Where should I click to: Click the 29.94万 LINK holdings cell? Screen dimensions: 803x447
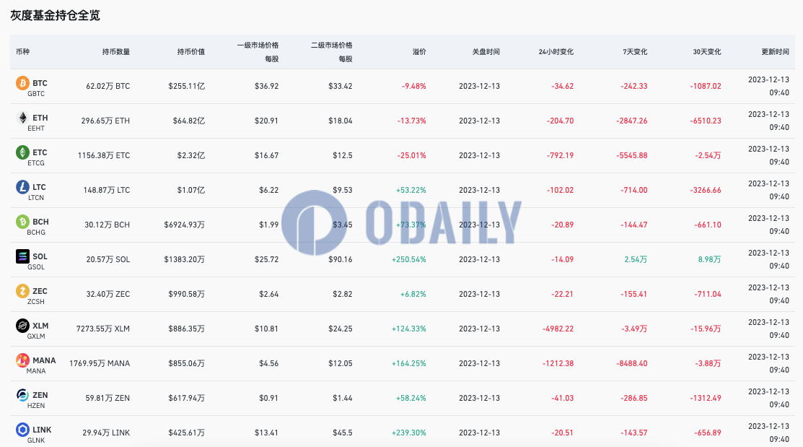tap(106, 433)
